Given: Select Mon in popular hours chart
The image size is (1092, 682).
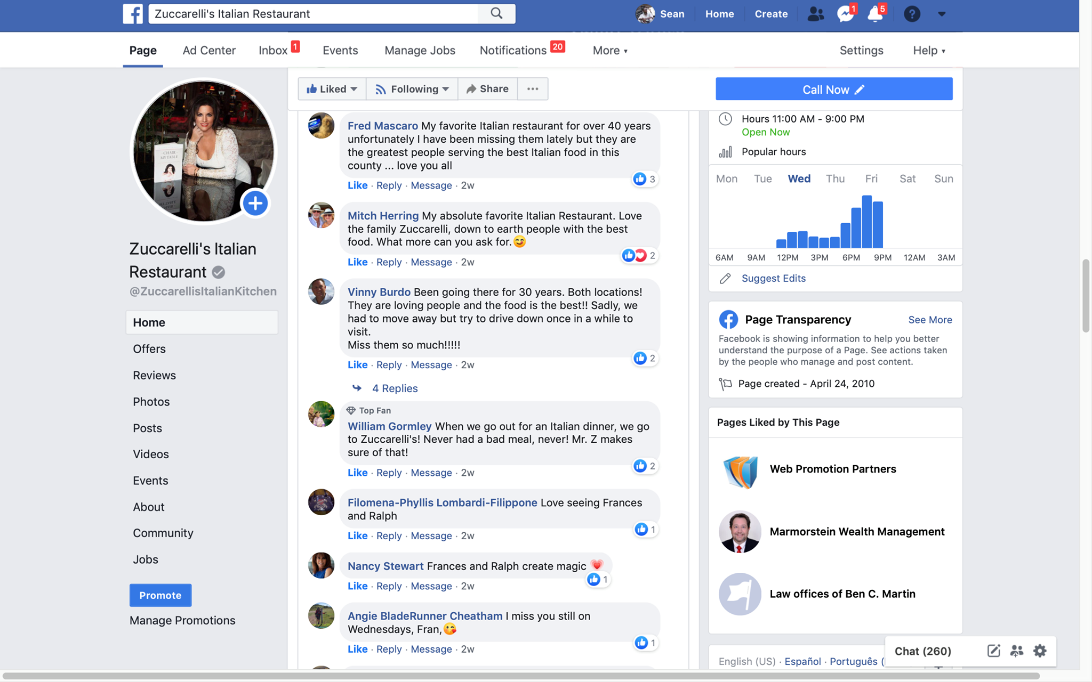Looking at the screenshot, I should pos(726,179).
